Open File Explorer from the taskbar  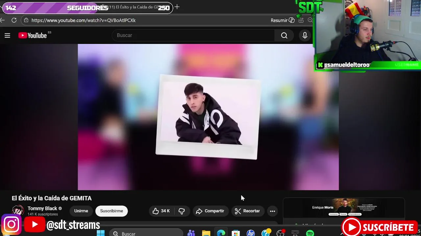[206, 233]
